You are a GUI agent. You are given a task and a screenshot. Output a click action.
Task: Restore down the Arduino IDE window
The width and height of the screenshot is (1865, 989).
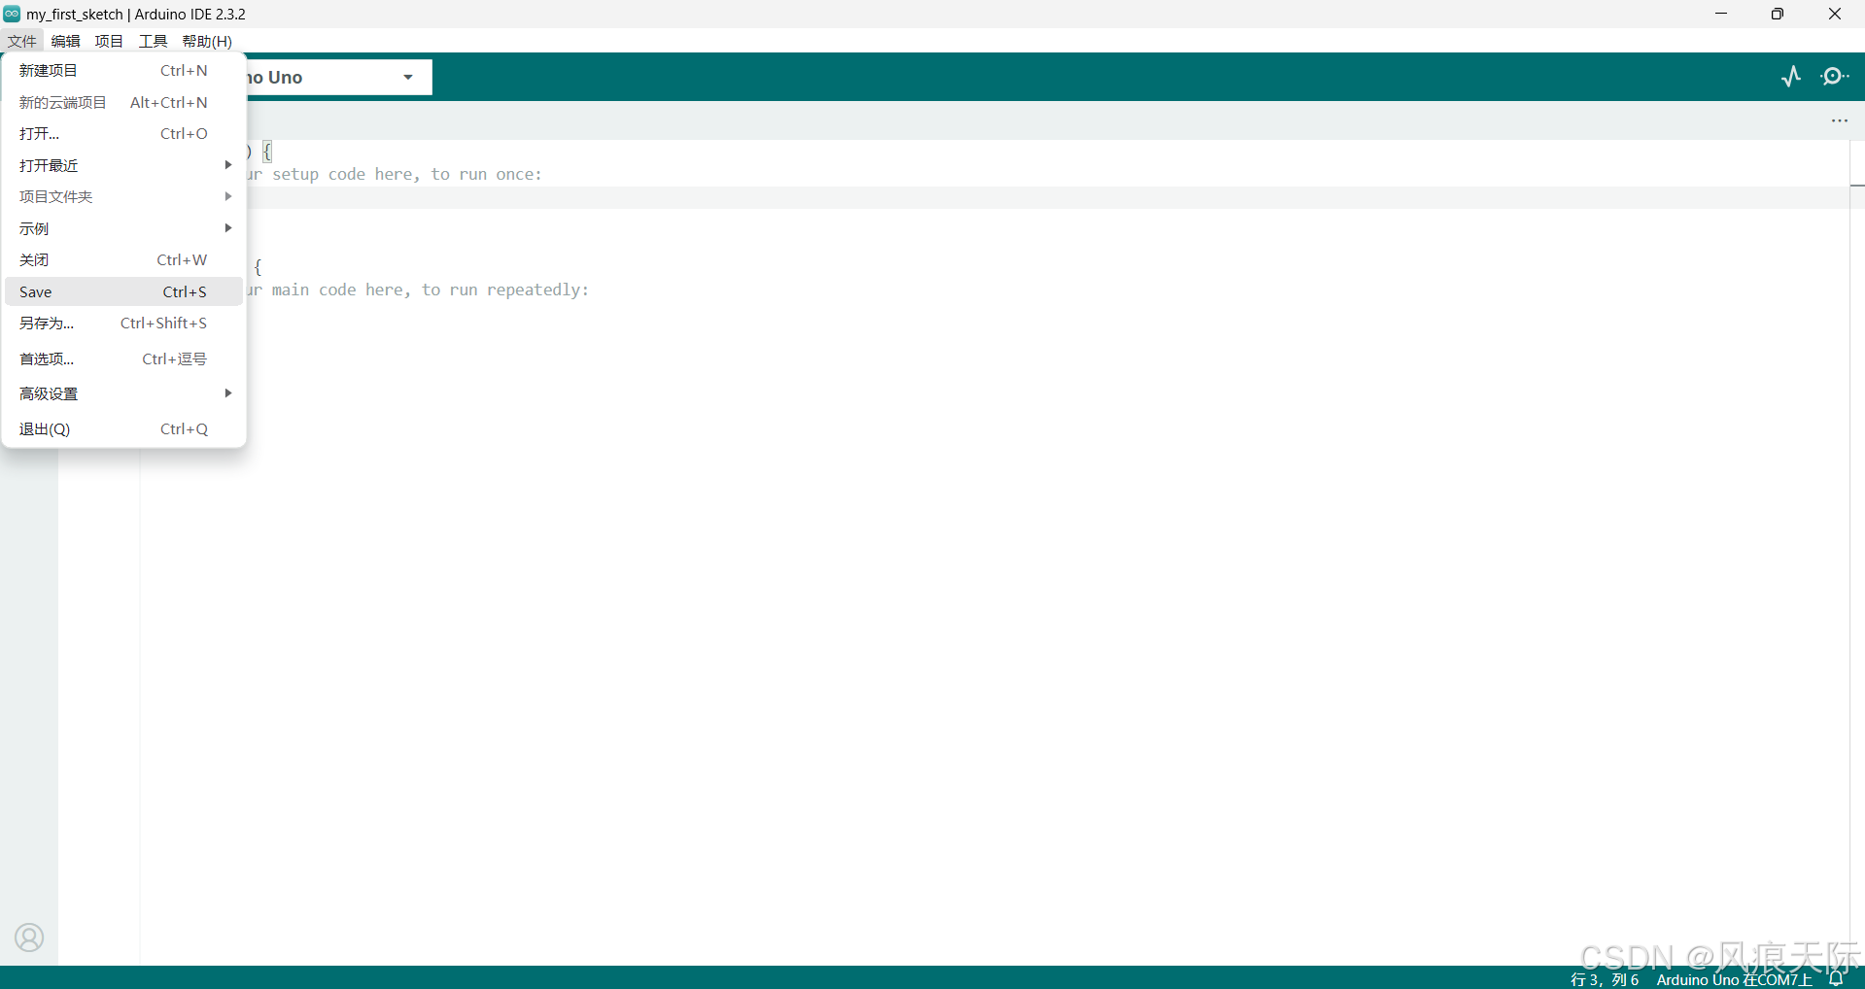point(1778,14)
